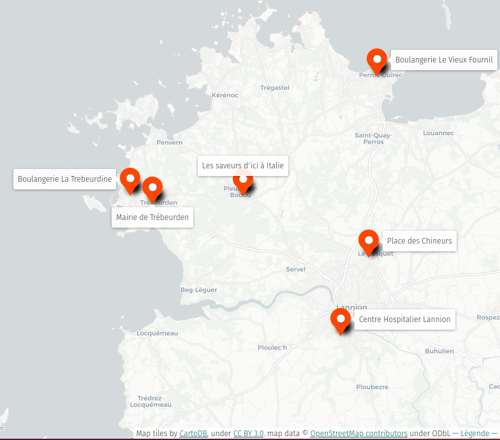Click the Place des Chineurs marker pin
This screenshot has width=500, height=440.
(x=368, y=242)
